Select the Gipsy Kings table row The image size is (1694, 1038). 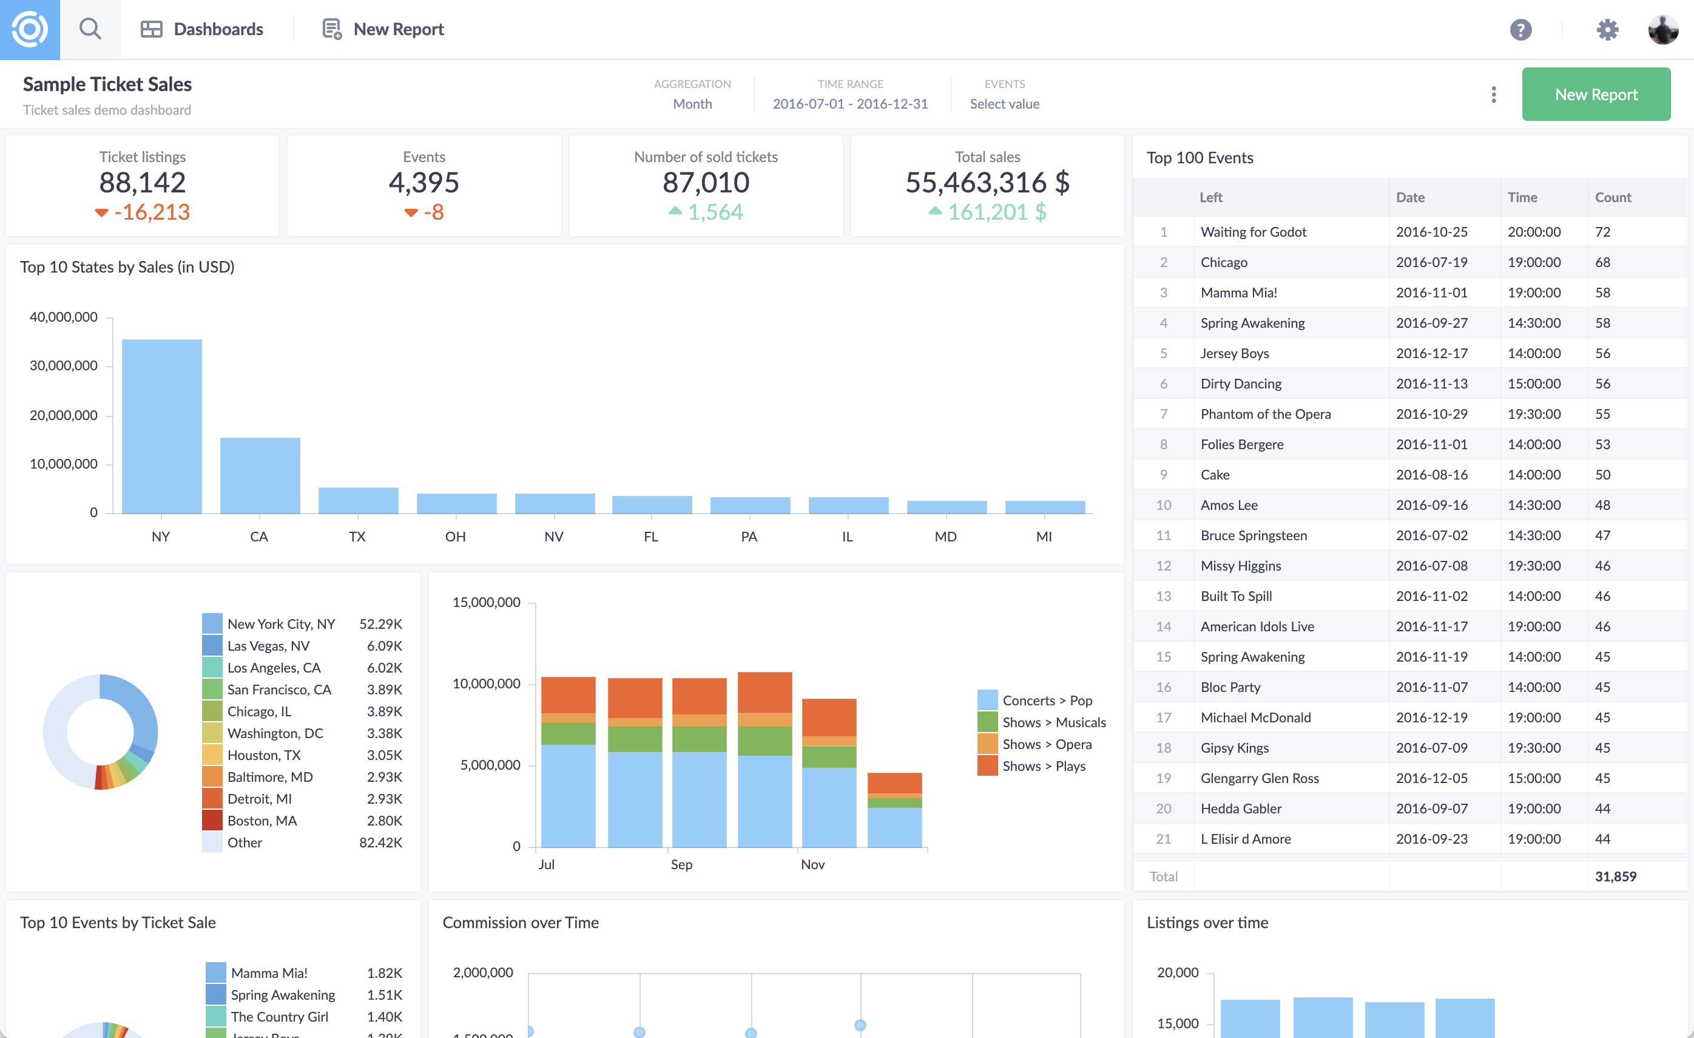1409,748
